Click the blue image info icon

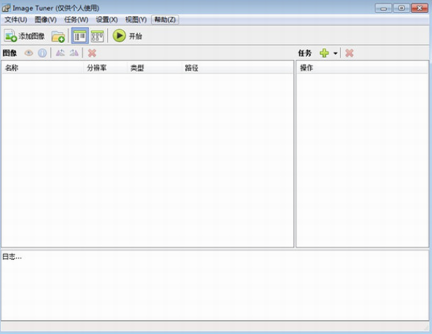(x=42, y=53)
